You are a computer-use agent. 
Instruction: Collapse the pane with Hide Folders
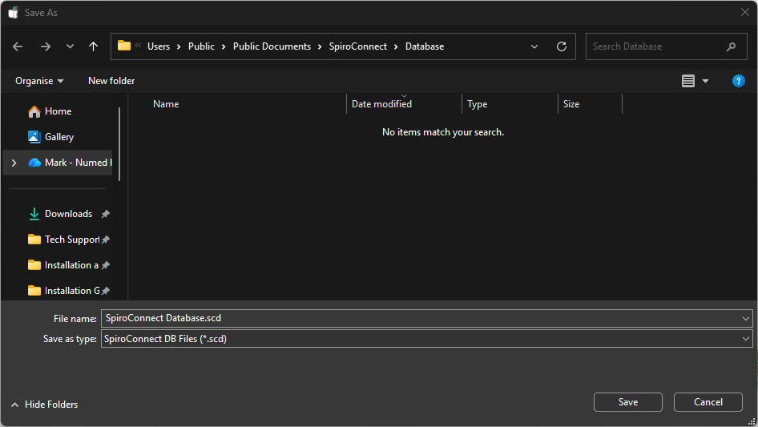[x=45, y=405]
